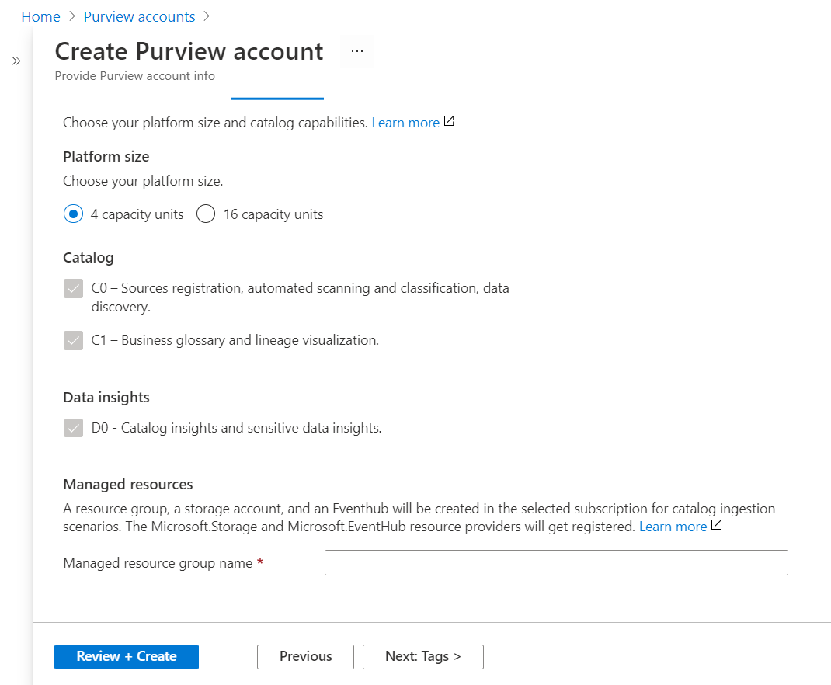The height and width of the screenshot is (685, 831).
Task: Choose the 16 capacity units option
Action: [x=206, y=214]
